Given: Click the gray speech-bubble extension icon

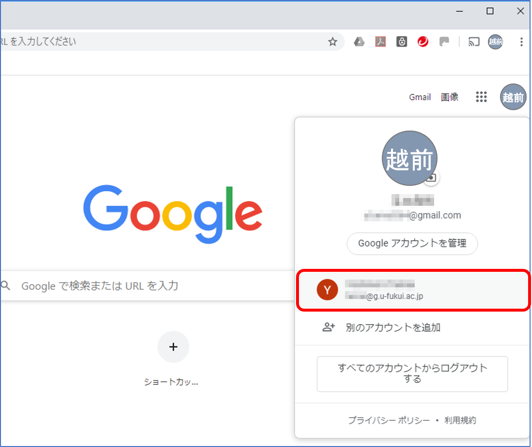Looking at the screenshot, I should (444, 42).
